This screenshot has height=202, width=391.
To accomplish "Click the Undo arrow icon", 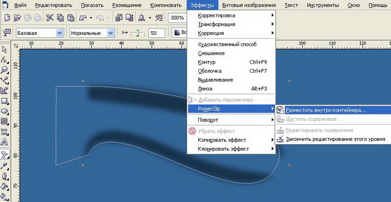I will pos(83,18).
